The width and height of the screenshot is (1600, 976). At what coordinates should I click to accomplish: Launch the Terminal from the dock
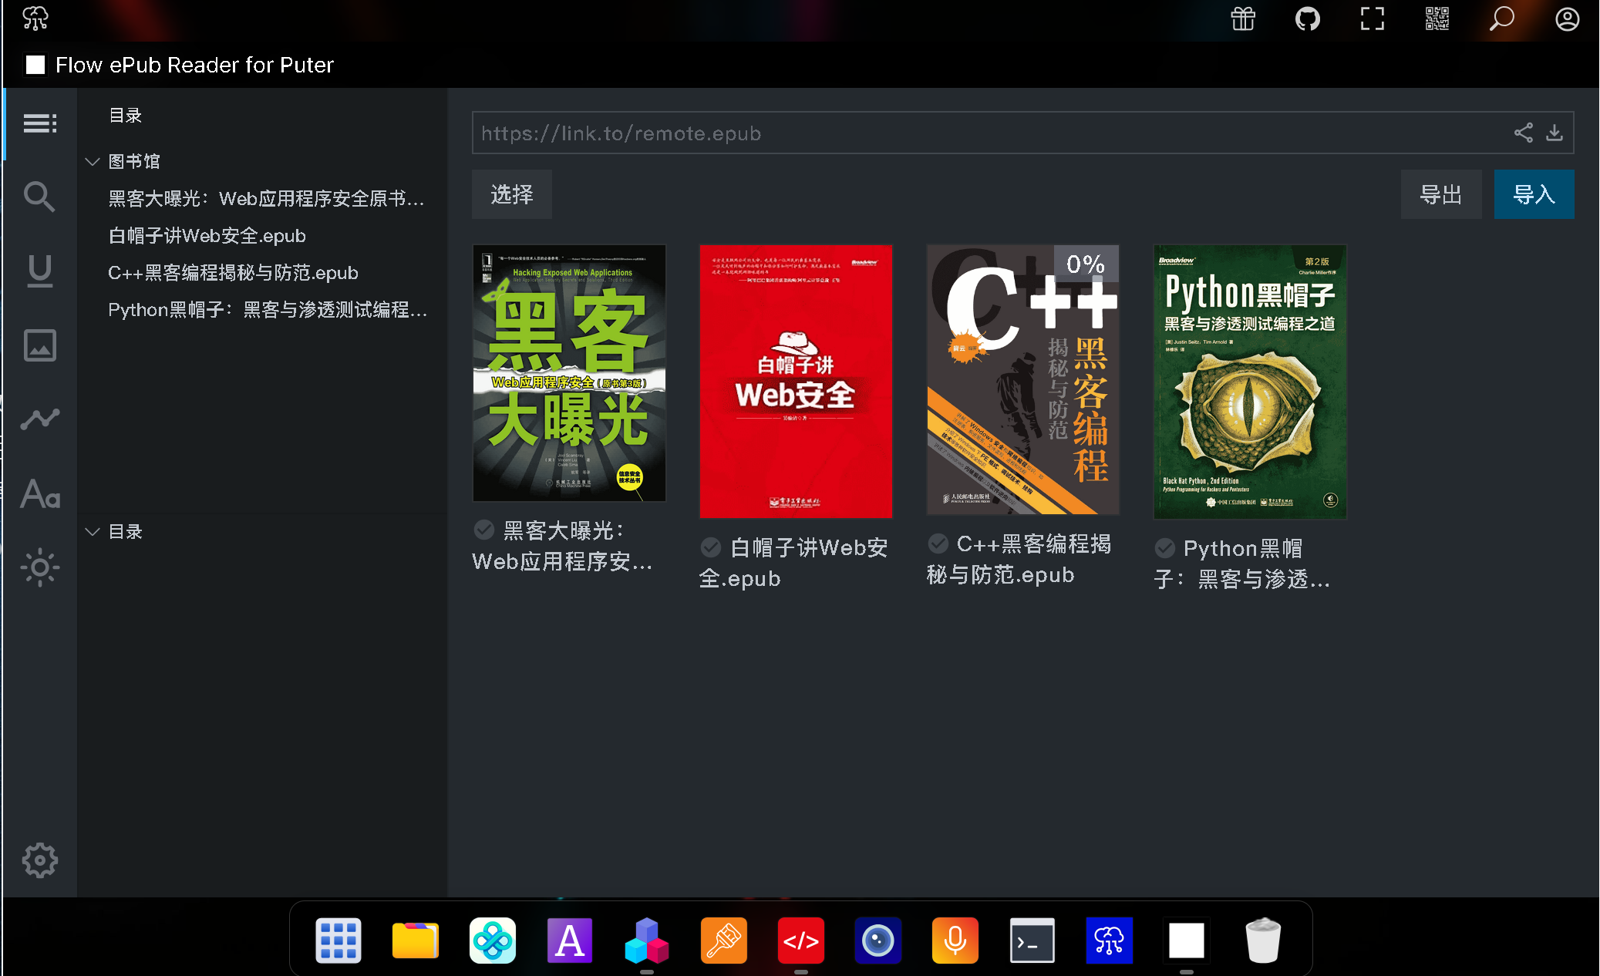pyautogui.click(x=1032, y=941)
